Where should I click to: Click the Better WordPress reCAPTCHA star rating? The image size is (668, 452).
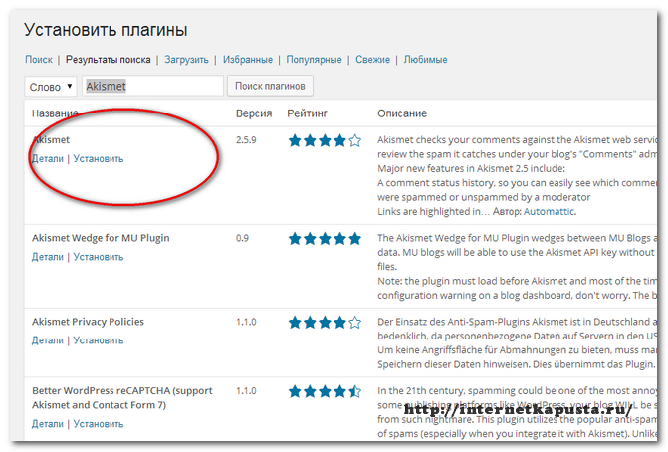pyautogui.click(x=325, y=391)
